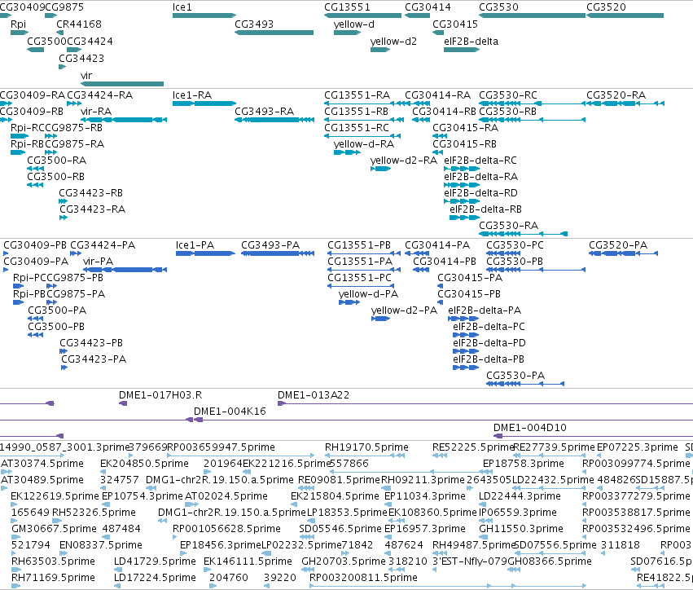Select the CG3493-RA transcript label

[265, 112]
